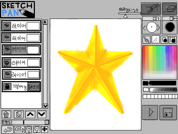Image resolution: width=178 pixels, height=134 pixels.
Task: Zoom out with the minus magnifier
Action: coord(37,129)
